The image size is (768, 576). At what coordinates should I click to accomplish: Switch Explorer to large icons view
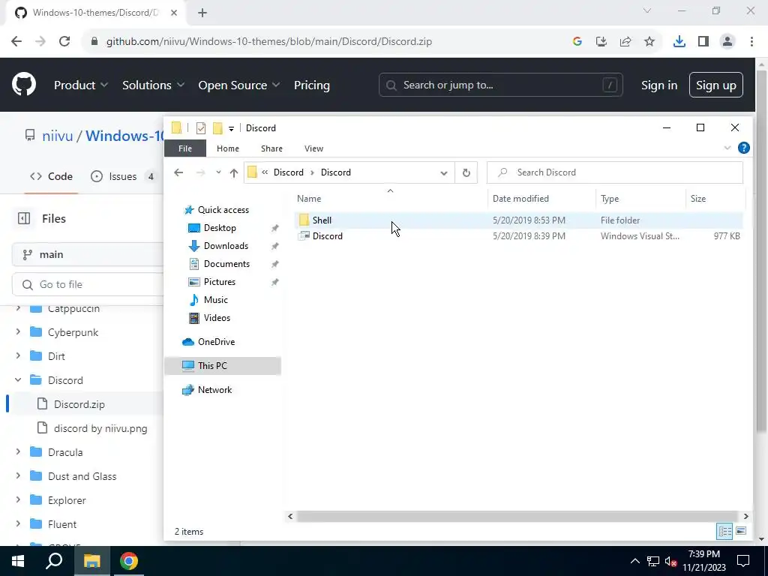click(741, 532)
